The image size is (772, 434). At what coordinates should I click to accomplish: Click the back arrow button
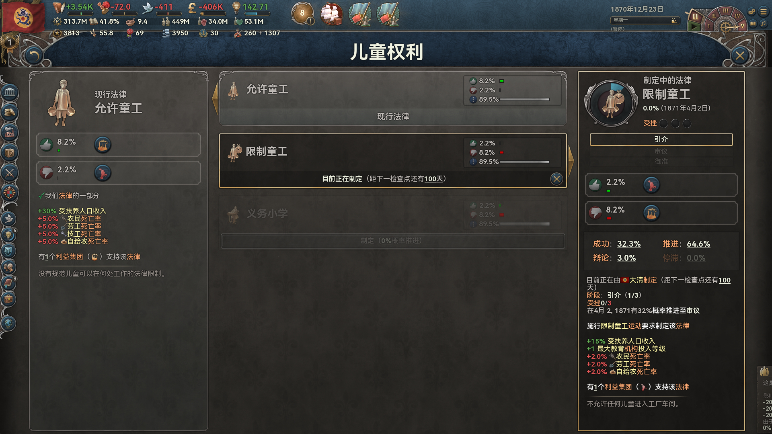pos(34,56)
